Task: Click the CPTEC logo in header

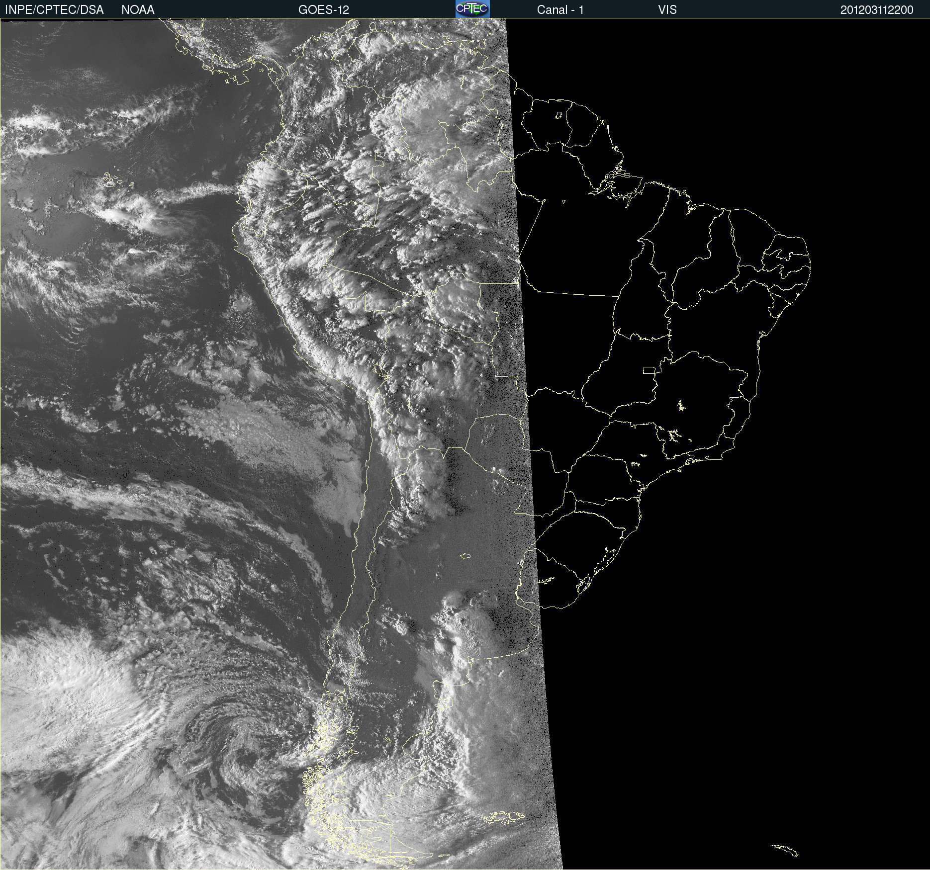Action: pos(472,9)
